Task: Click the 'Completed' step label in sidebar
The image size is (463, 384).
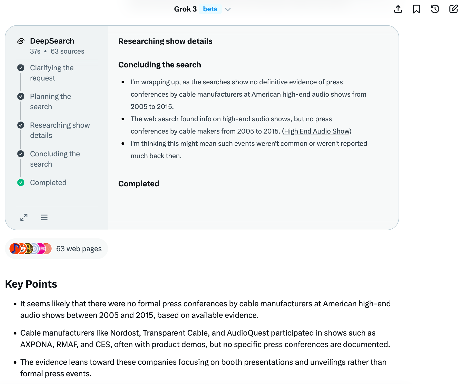Action: (48, 183)
